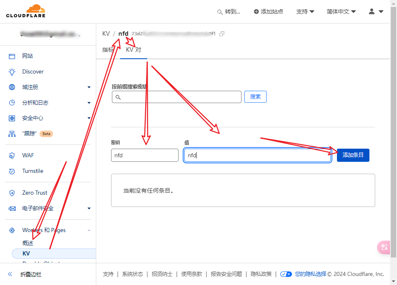Click the pink translate floating icon
Image resolution: width=397 pixels, height=285 pixels.
[384, 247]
